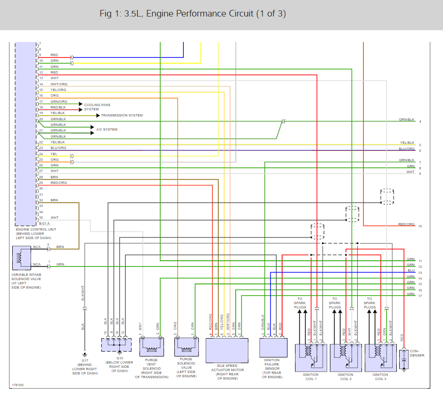Click the Purge Vent Solenoid component box

pyautogui.click(x=152, y=347)
